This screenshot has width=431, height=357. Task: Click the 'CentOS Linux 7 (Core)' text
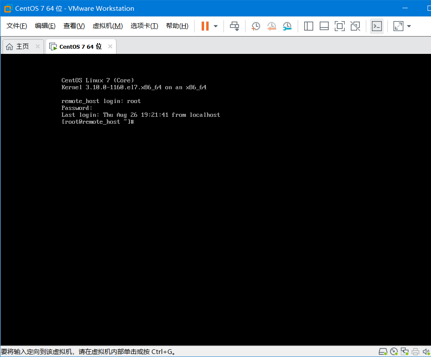(98, 80)
